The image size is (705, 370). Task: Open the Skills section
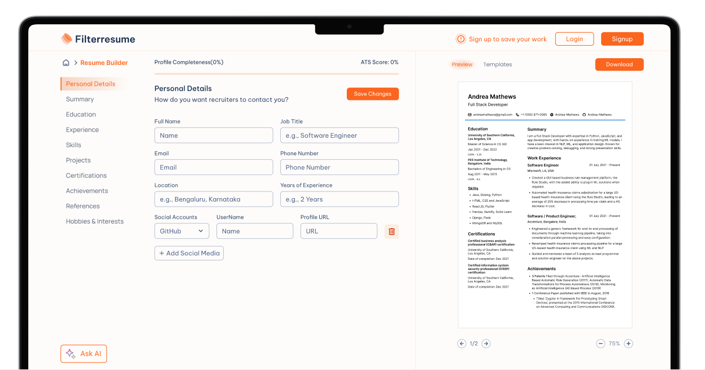tap(73, 145)
